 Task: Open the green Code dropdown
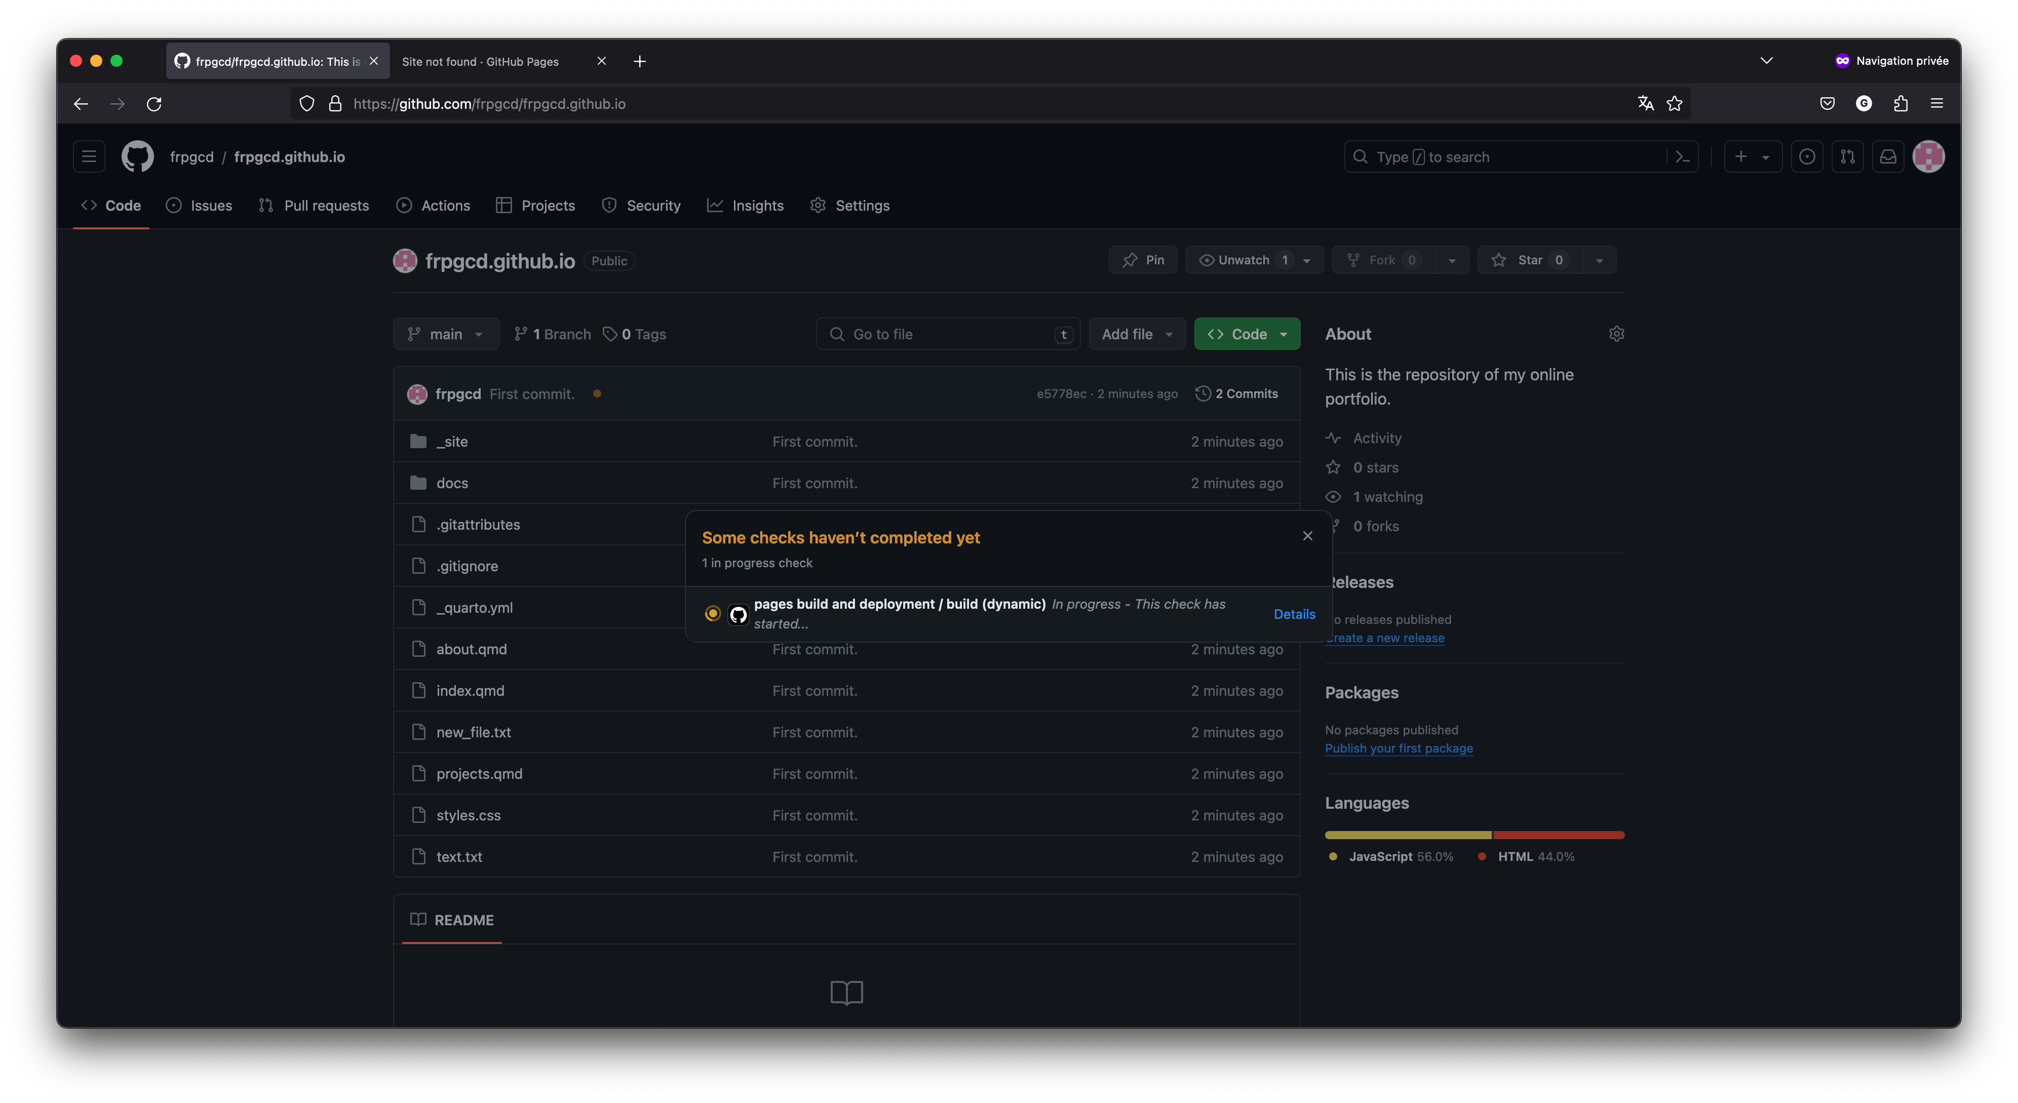pyautogui.click(x=1247, y=334)
